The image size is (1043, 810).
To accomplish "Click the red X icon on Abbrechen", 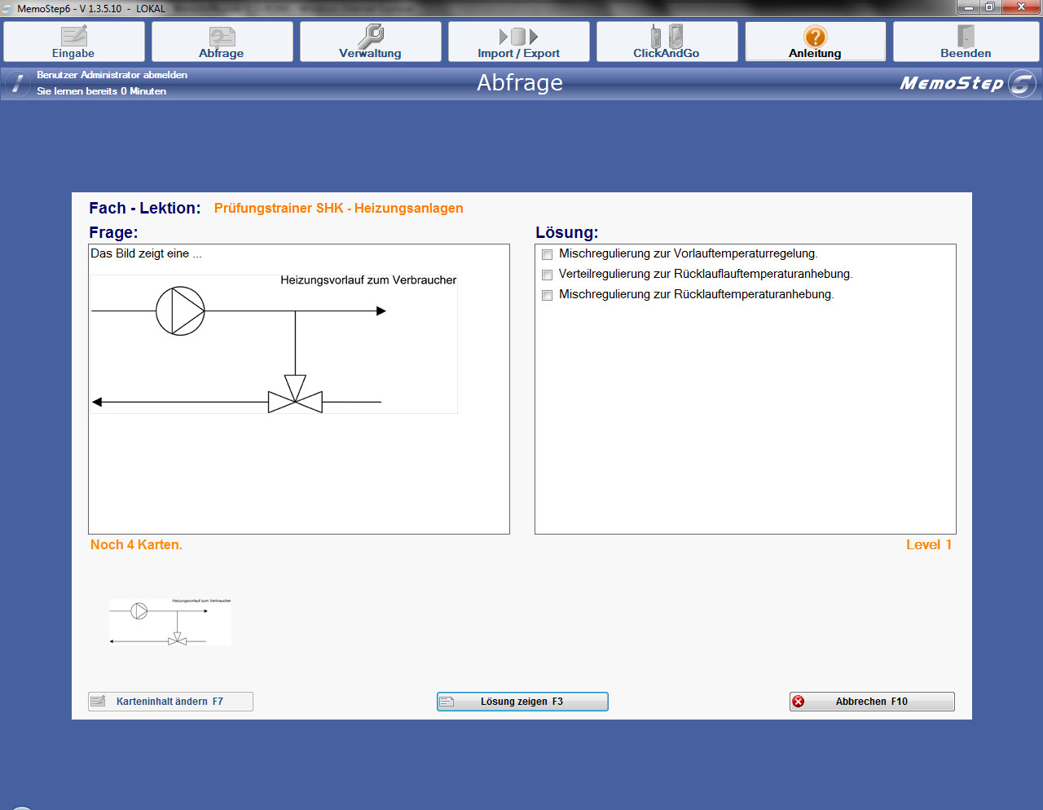I will coord(799,702).
